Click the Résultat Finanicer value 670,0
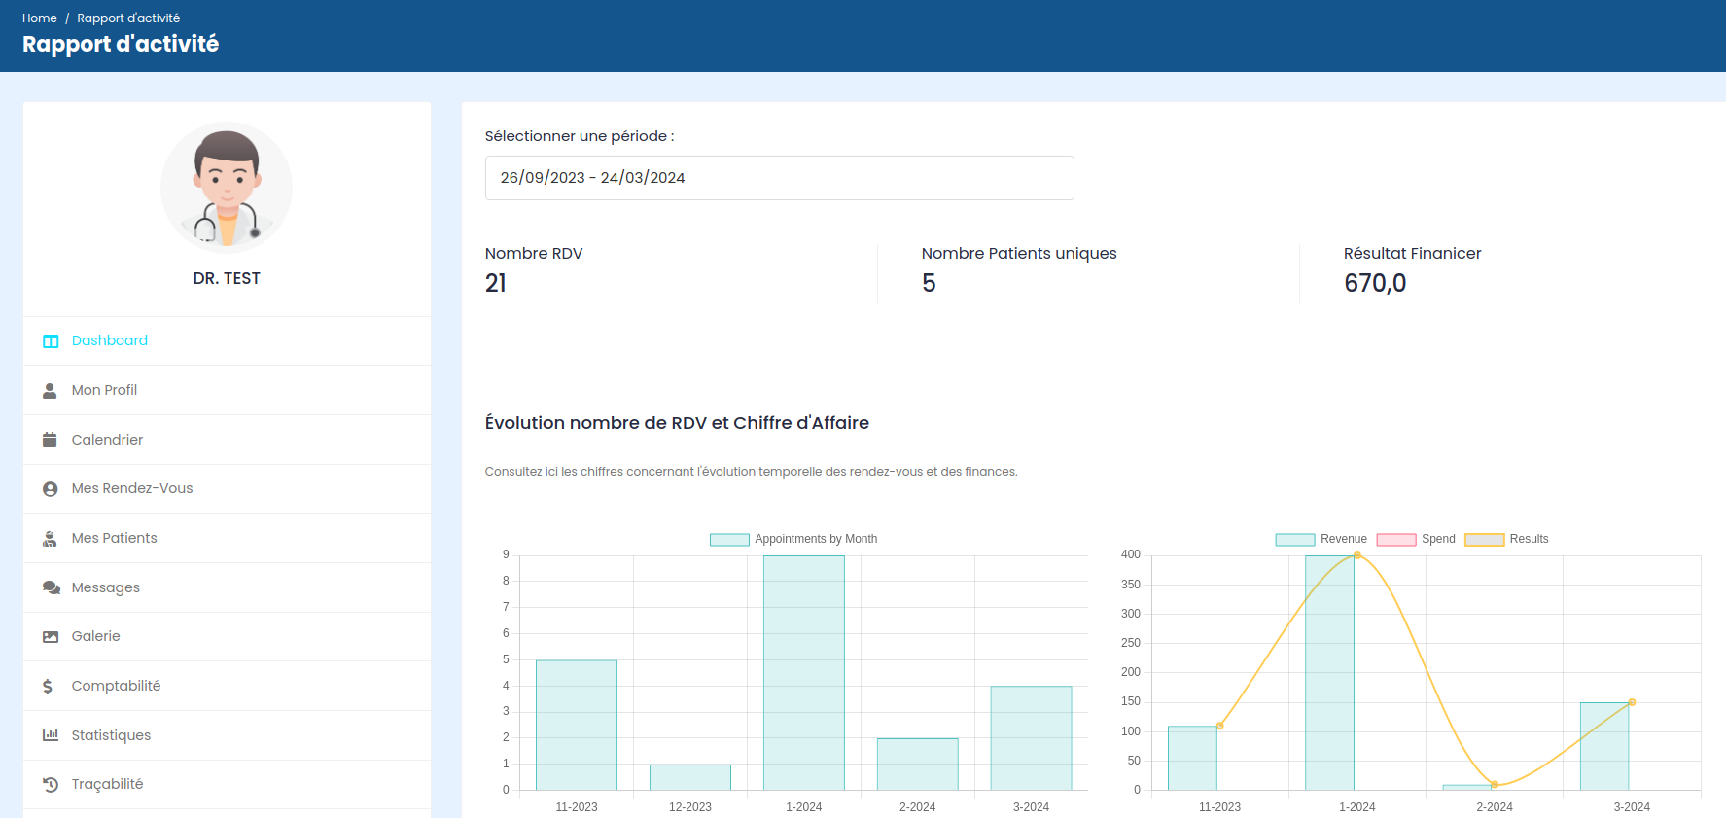This screenshot has width=1726, height=818. (1375, 283)
